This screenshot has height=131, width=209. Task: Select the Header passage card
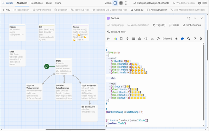pyautogui.click(x=17, y=33)
